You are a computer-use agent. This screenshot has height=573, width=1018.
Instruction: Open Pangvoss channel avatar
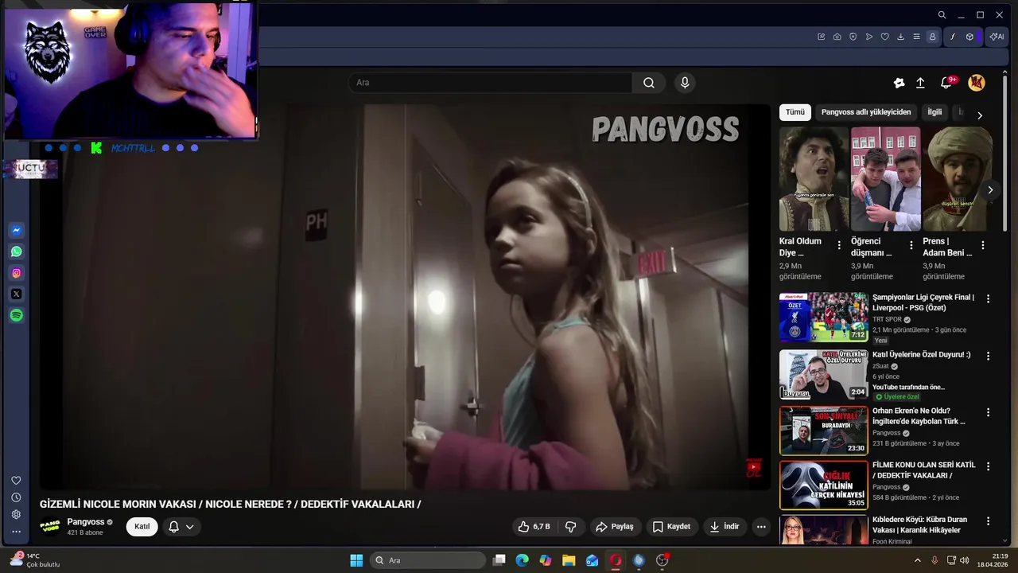50,527
